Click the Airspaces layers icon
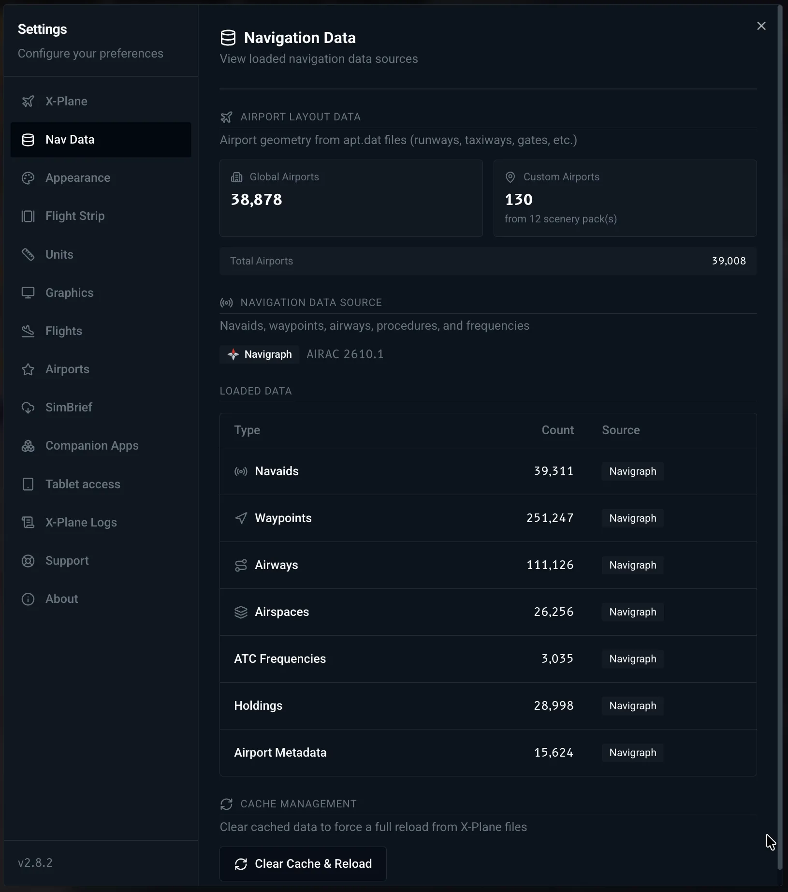The width and height of the screenshot is (788, 892). coord(241,612)
